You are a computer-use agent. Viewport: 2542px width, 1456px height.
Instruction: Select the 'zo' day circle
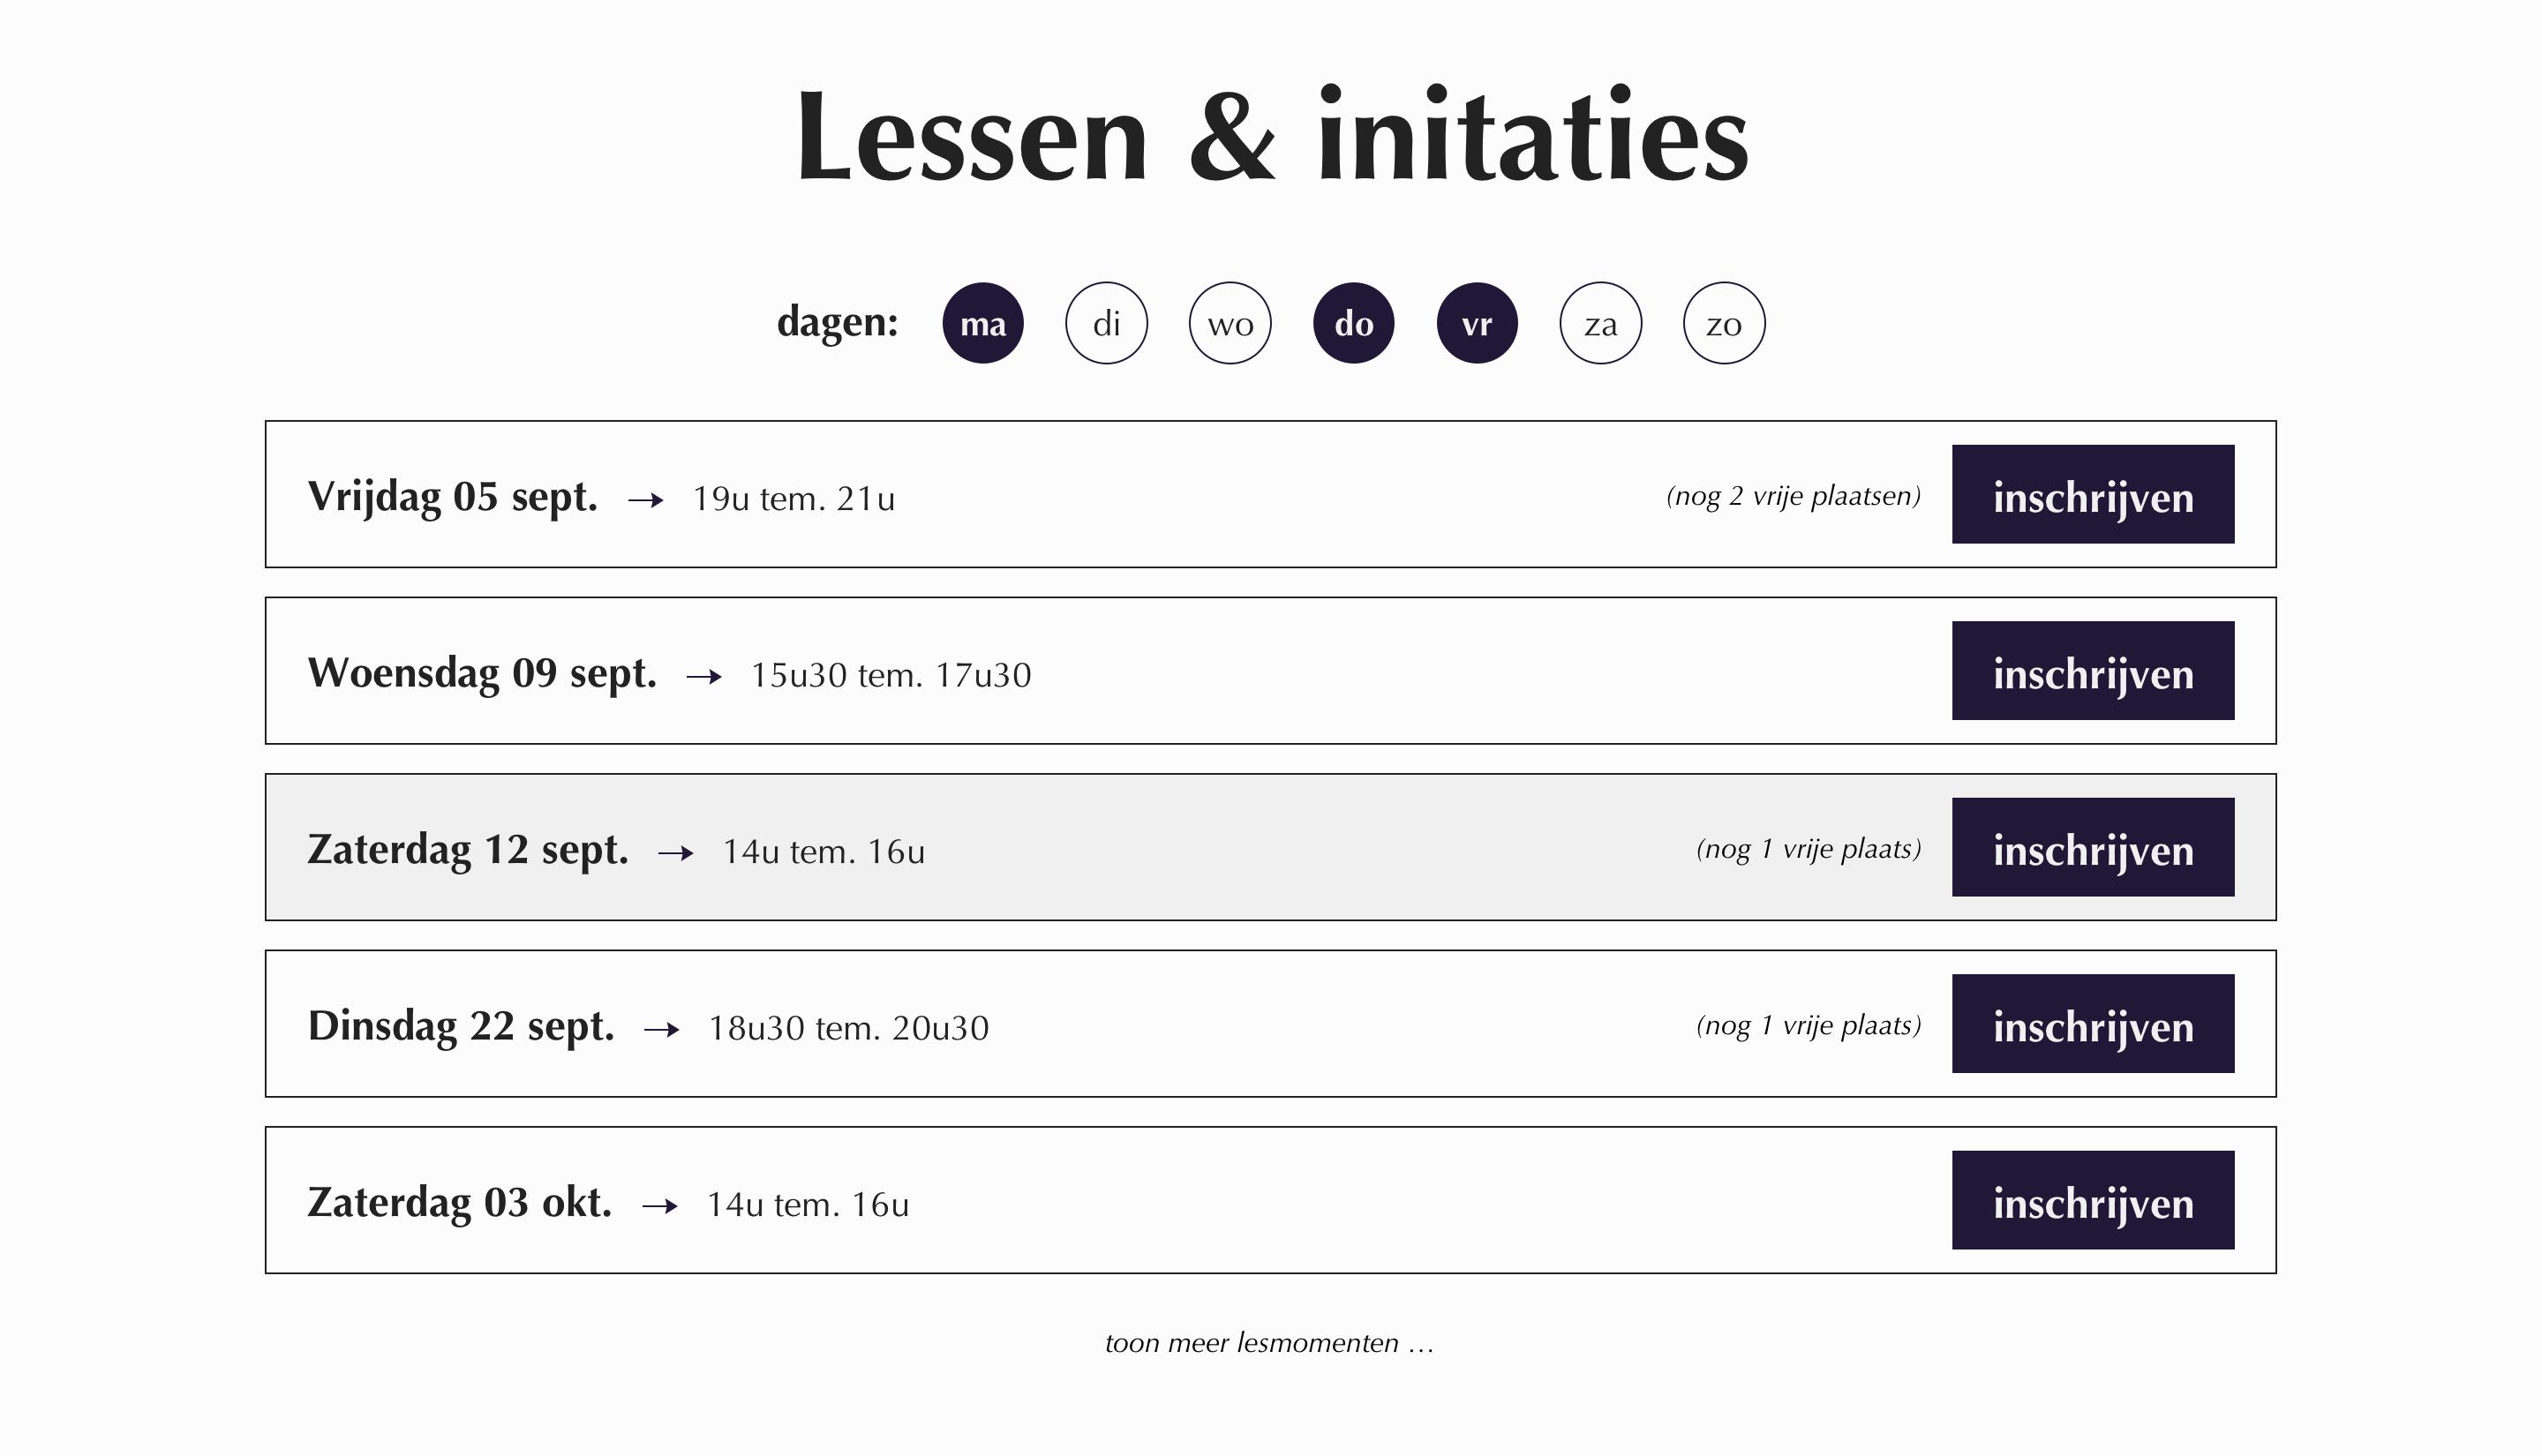pos(1724,323)
